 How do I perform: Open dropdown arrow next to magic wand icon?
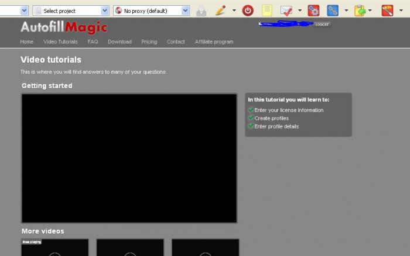pyautogui.click(x=401, y=11)
